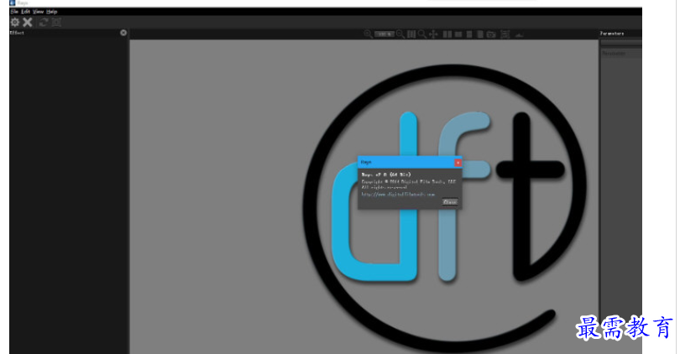
Task: Click the zoom percentage field
Action: pyautogui.click(x=384, y=34)
